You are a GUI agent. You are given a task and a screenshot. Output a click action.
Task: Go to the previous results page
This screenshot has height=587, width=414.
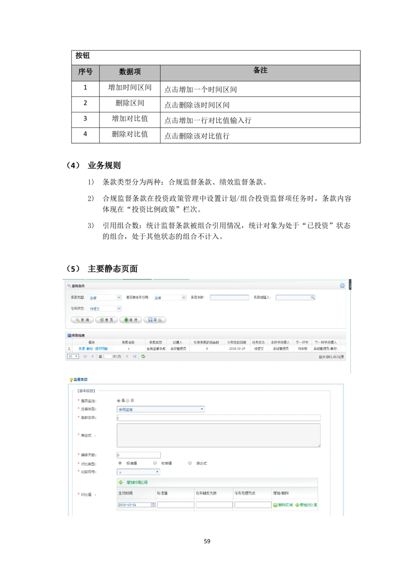(92, 356)
